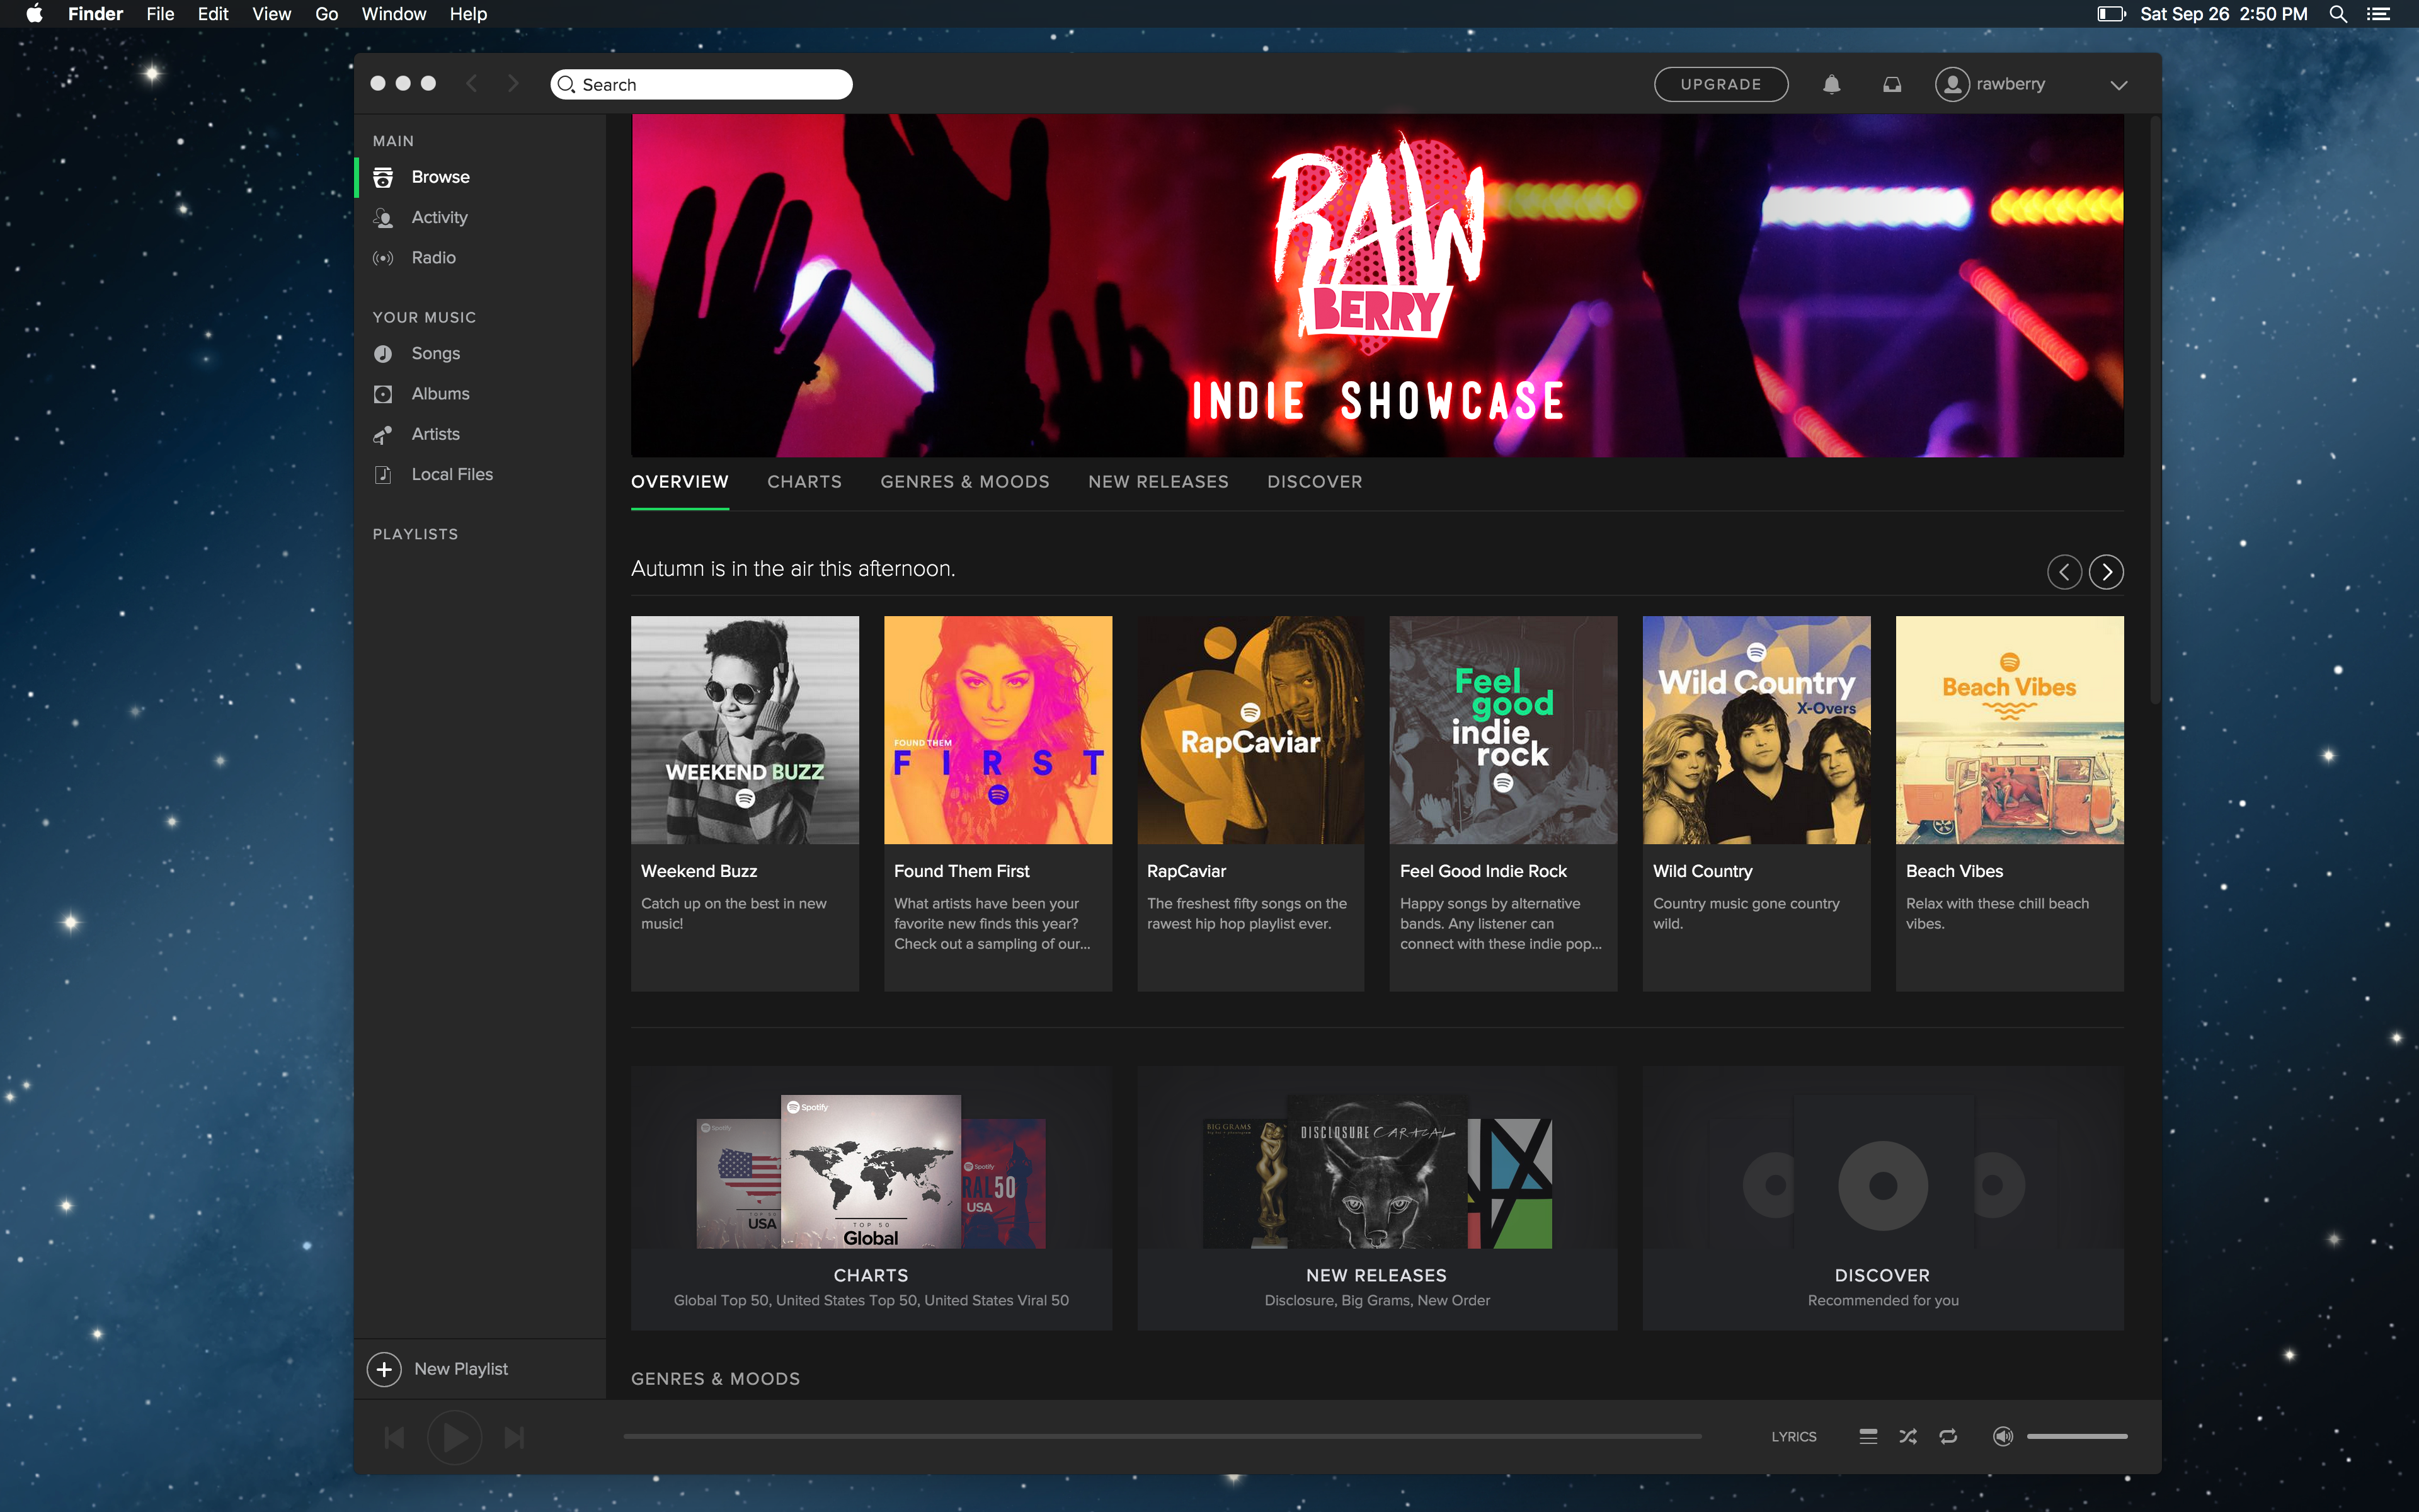The height and width of the screenshot is (1512, 2419).
Task: Switch to the Genres & Moods tab
Action: pyautogui.click(x=964, y=482)
